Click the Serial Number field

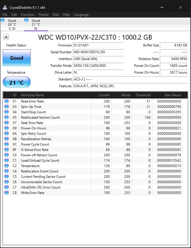click(x=98, y=52)
